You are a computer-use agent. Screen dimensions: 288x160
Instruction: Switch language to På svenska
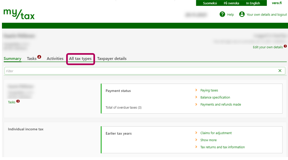(231, 3)
